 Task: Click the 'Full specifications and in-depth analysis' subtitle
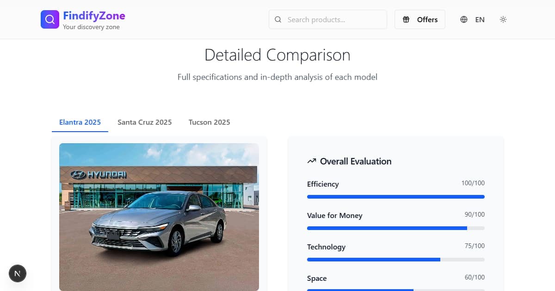coord(277,77)
